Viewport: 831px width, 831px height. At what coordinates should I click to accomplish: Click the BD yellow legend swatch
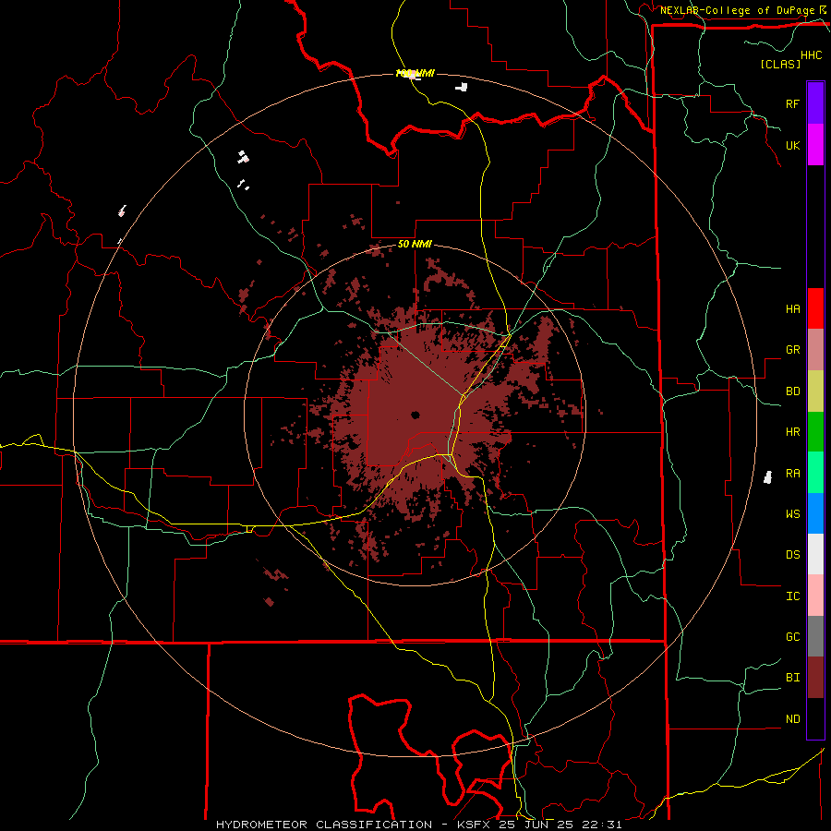pos(815,391)
